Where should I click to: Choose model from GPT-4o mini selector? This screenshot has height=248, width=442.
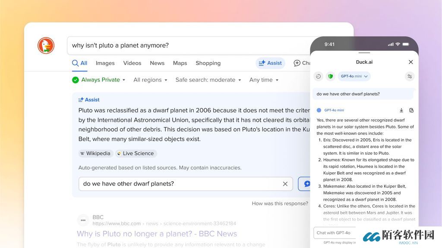tap(354, 76)
